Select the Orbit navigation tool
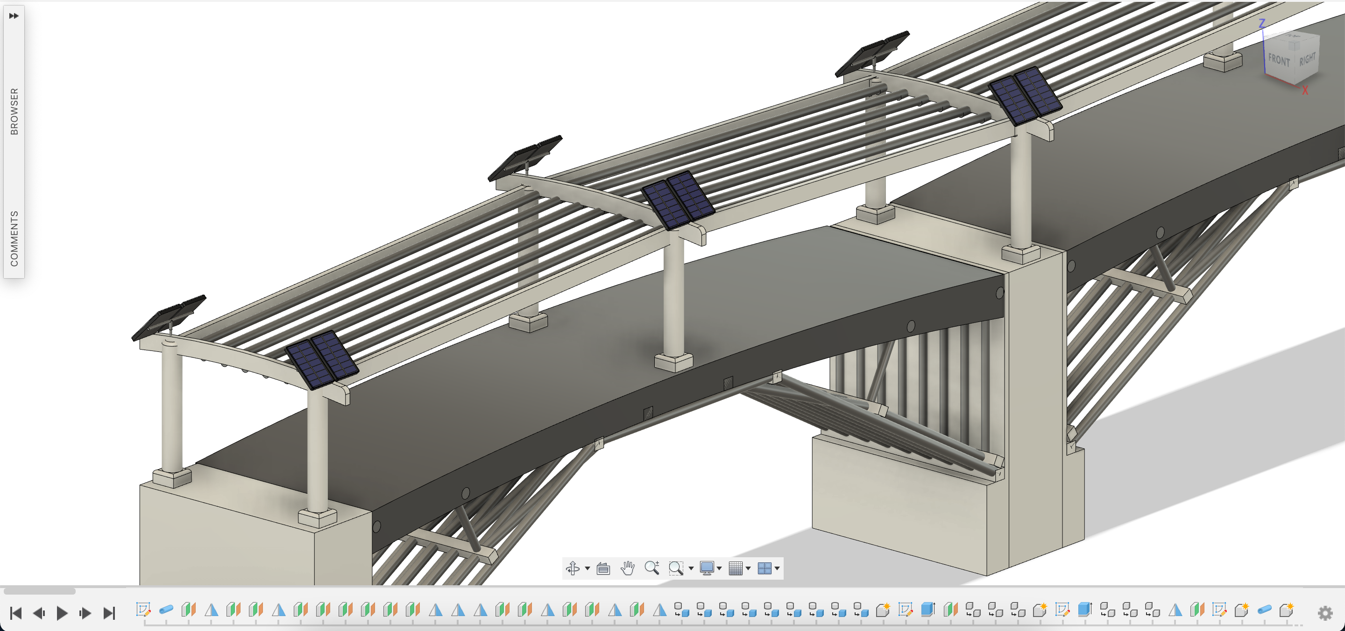1345x631 pixels. (572, 568)
